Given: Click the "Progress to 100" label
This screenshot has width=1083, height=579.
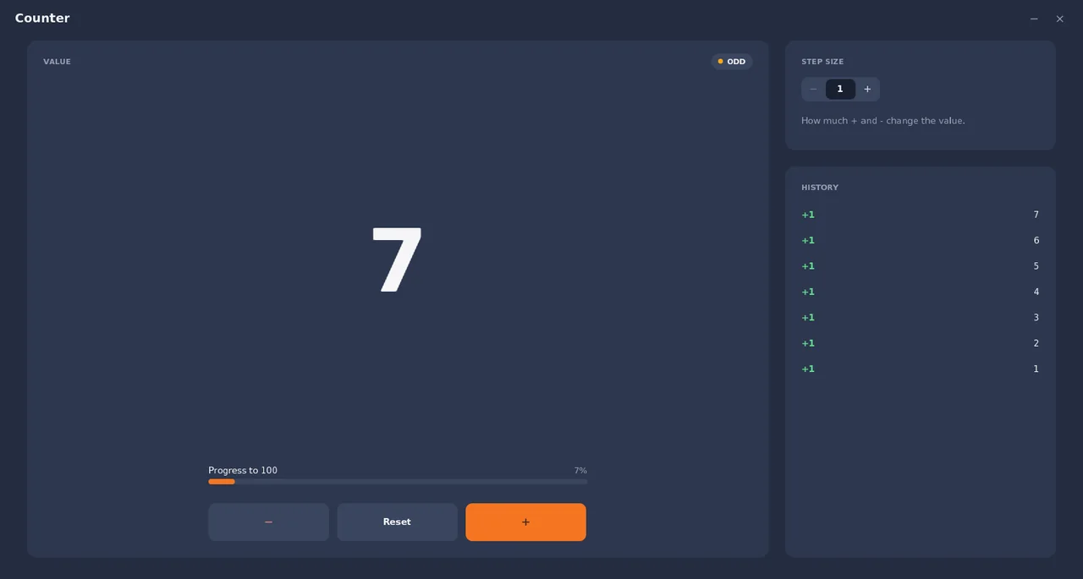Looking at the screenshot, I should click(x=243, y=471).
